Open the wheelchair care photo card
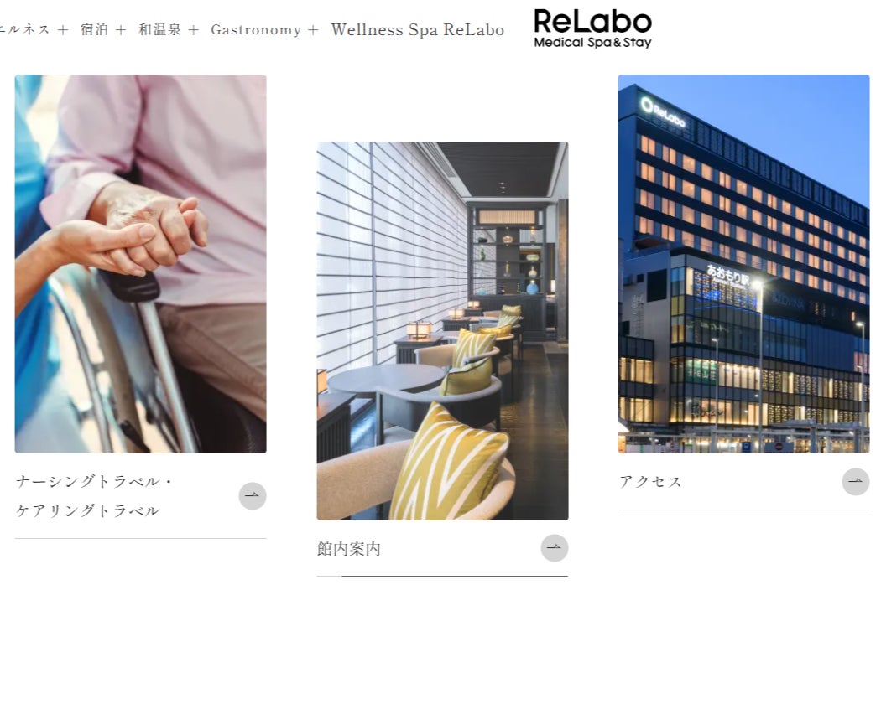Image resolution: width=881 pixels, height=704 pixels. coord(140,264)
